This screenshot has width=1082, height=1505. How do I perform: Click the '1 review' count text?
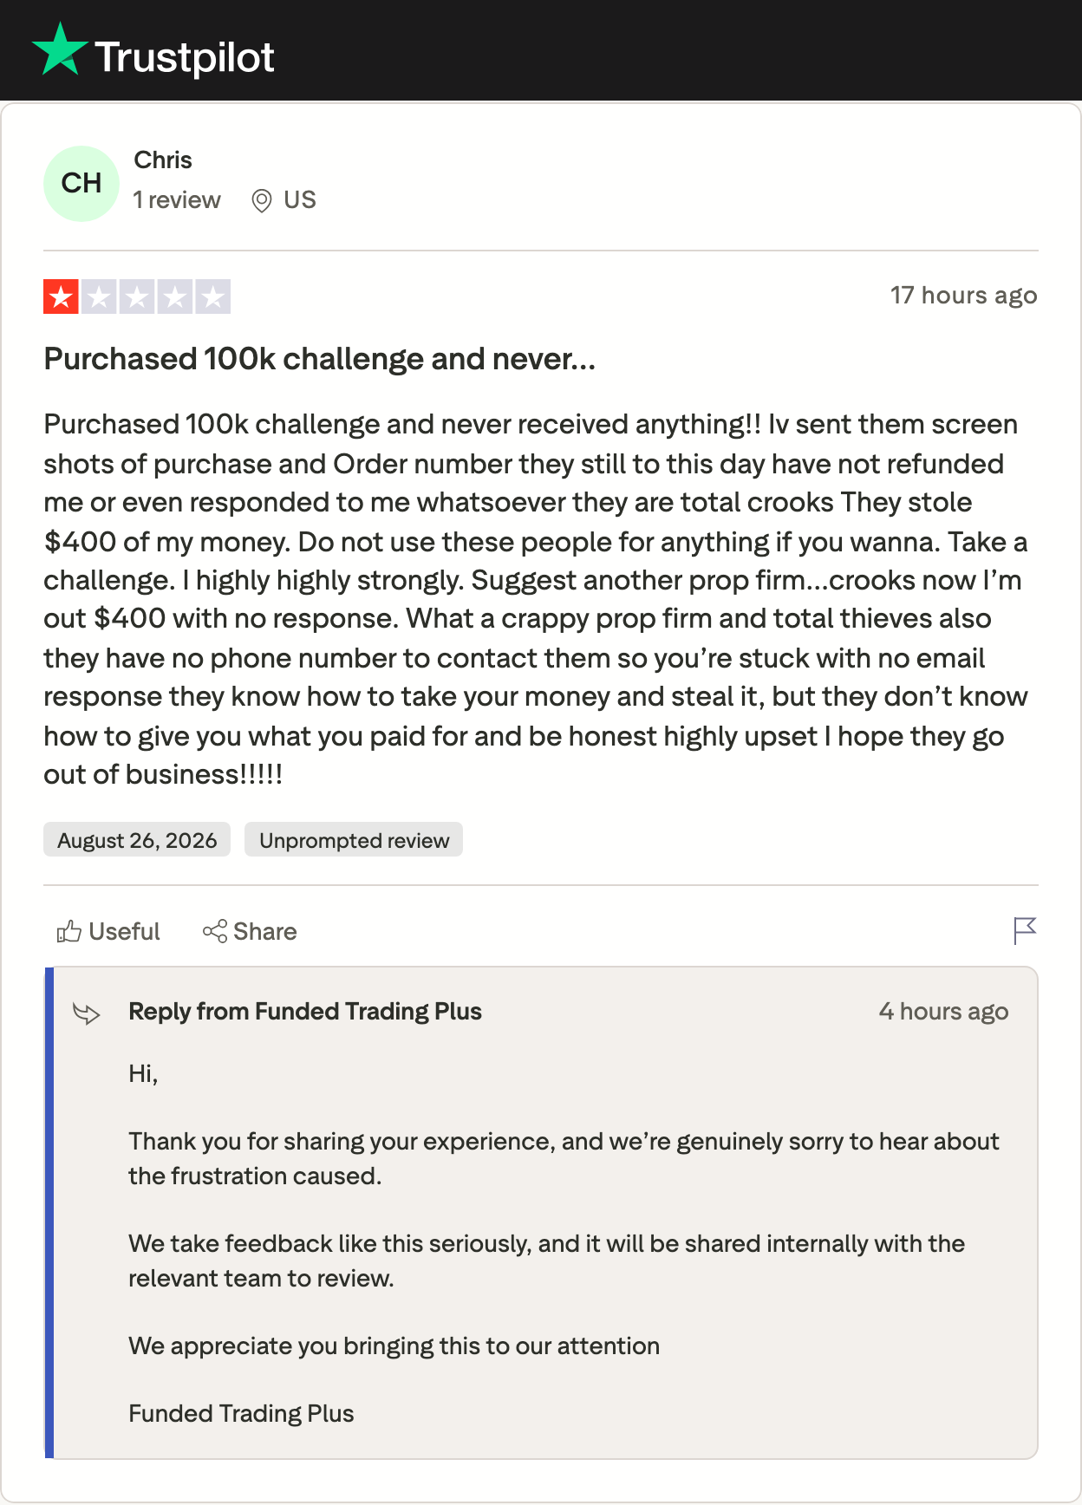tap(177, 200)
